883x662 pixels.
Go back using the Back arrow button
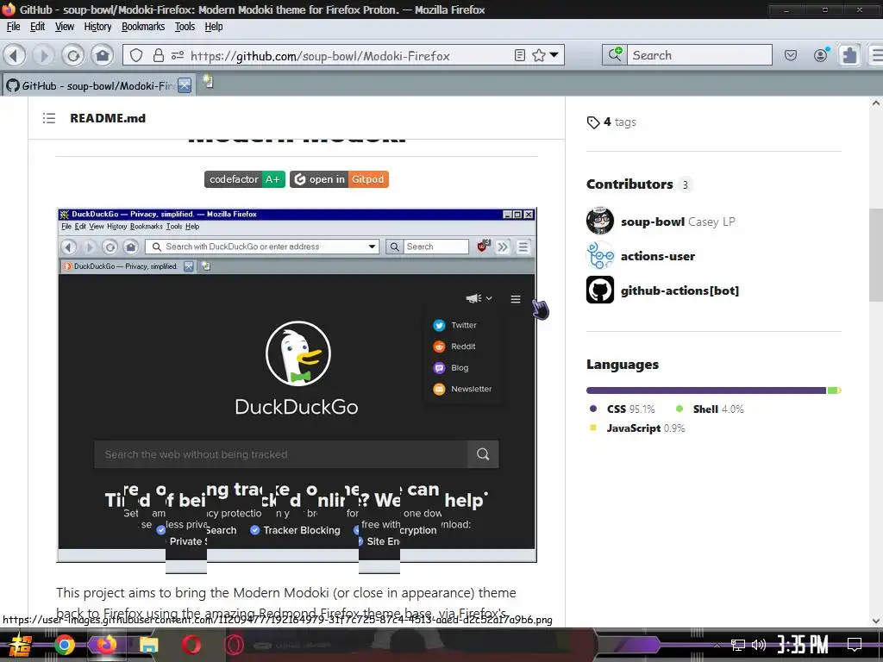[15, 55]
